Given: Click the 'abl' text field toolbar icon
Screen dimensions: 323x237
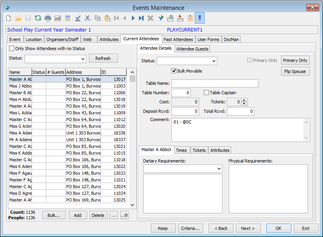Looking at the screenshot, I should coord(58,18).
